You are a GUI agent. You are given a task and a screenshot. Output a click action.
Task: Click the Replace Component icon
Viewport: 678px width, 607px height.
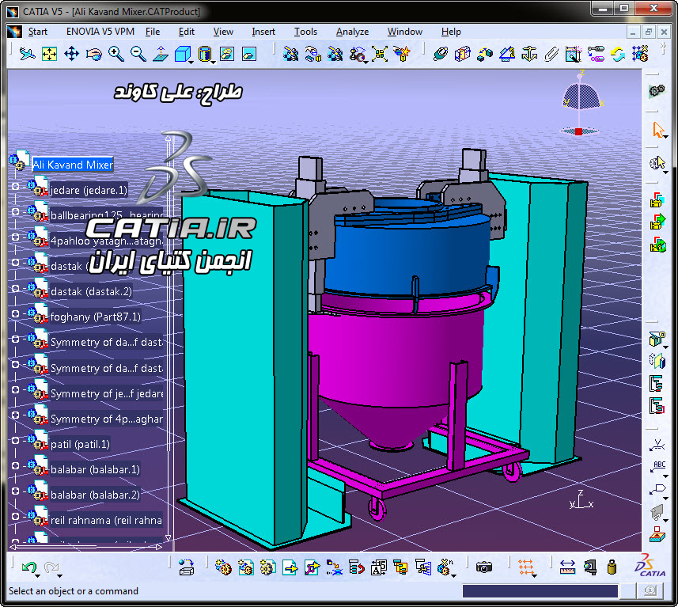coord(334,567)
